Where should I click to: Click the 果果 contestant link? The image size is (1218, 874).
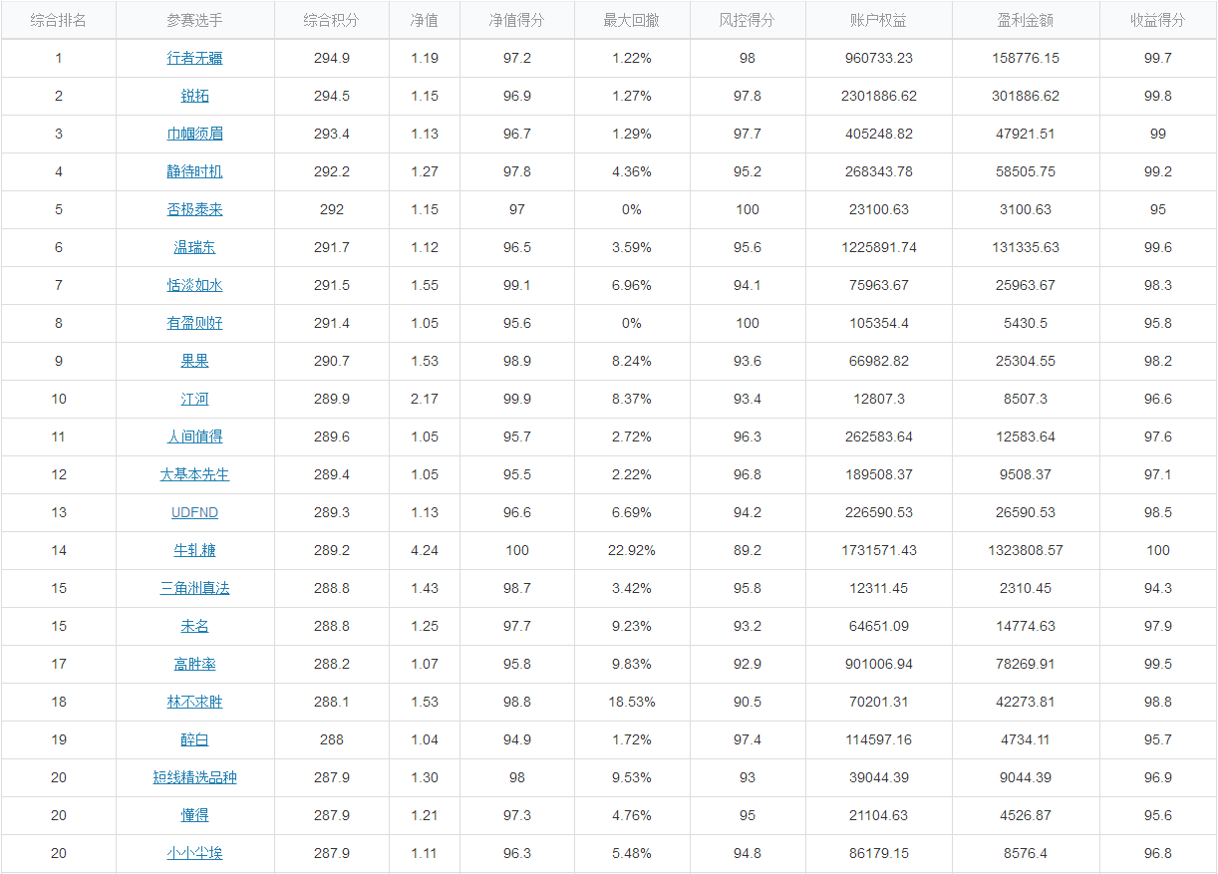(194, 361)
